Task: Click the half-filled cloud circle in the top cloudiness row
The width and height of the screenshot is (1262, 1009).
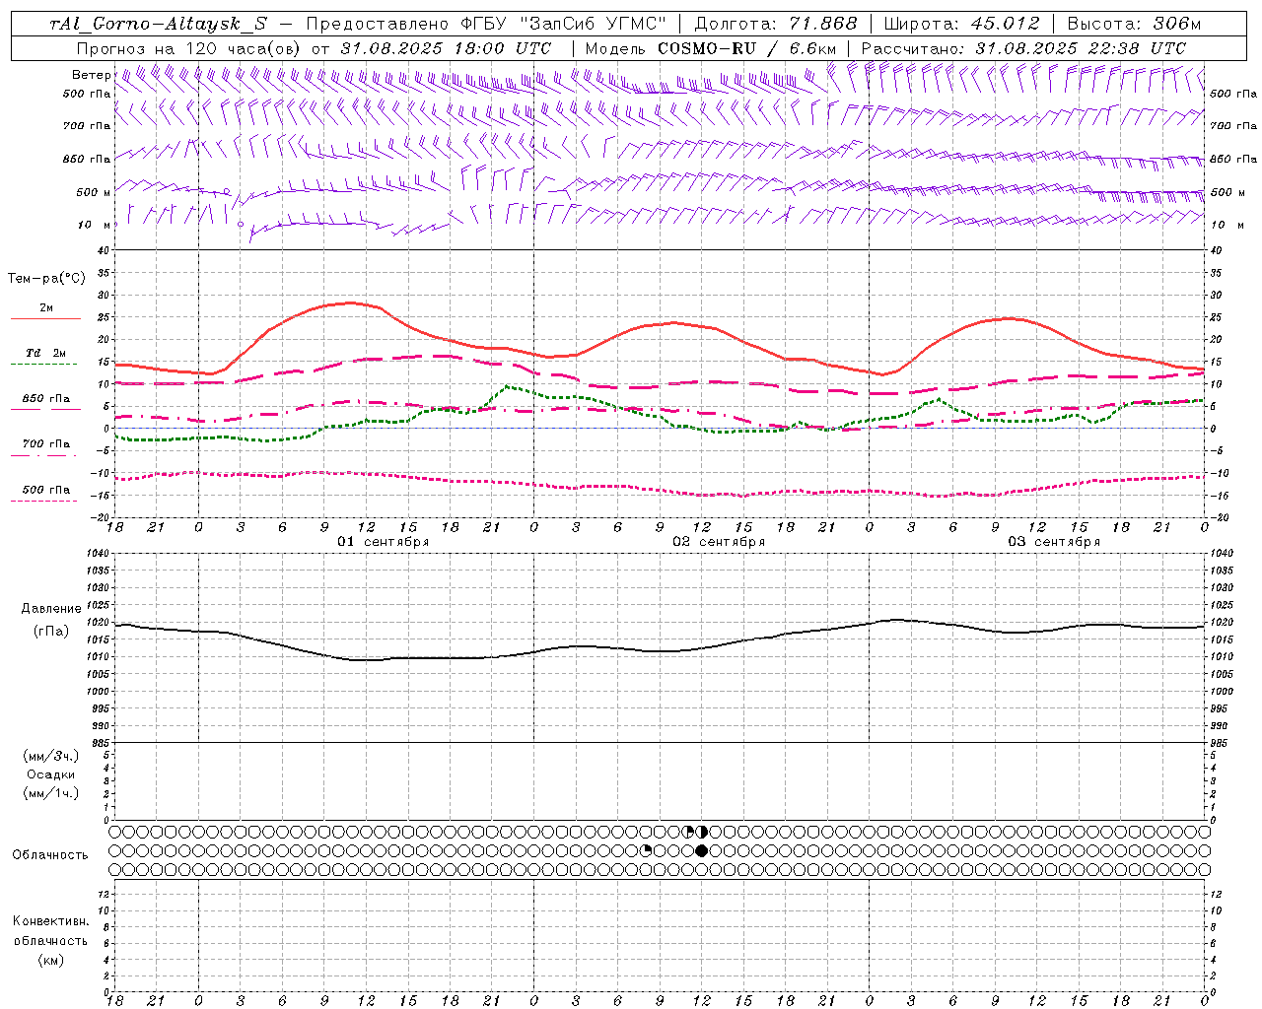Action: (x=701, y=832)
